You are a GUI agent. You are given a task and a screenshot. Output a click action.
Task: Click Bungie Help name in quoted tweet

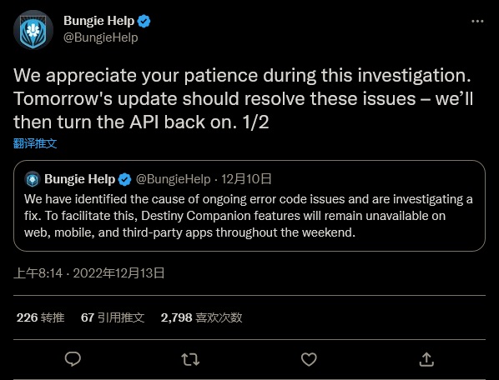click(x=79, y=179)
